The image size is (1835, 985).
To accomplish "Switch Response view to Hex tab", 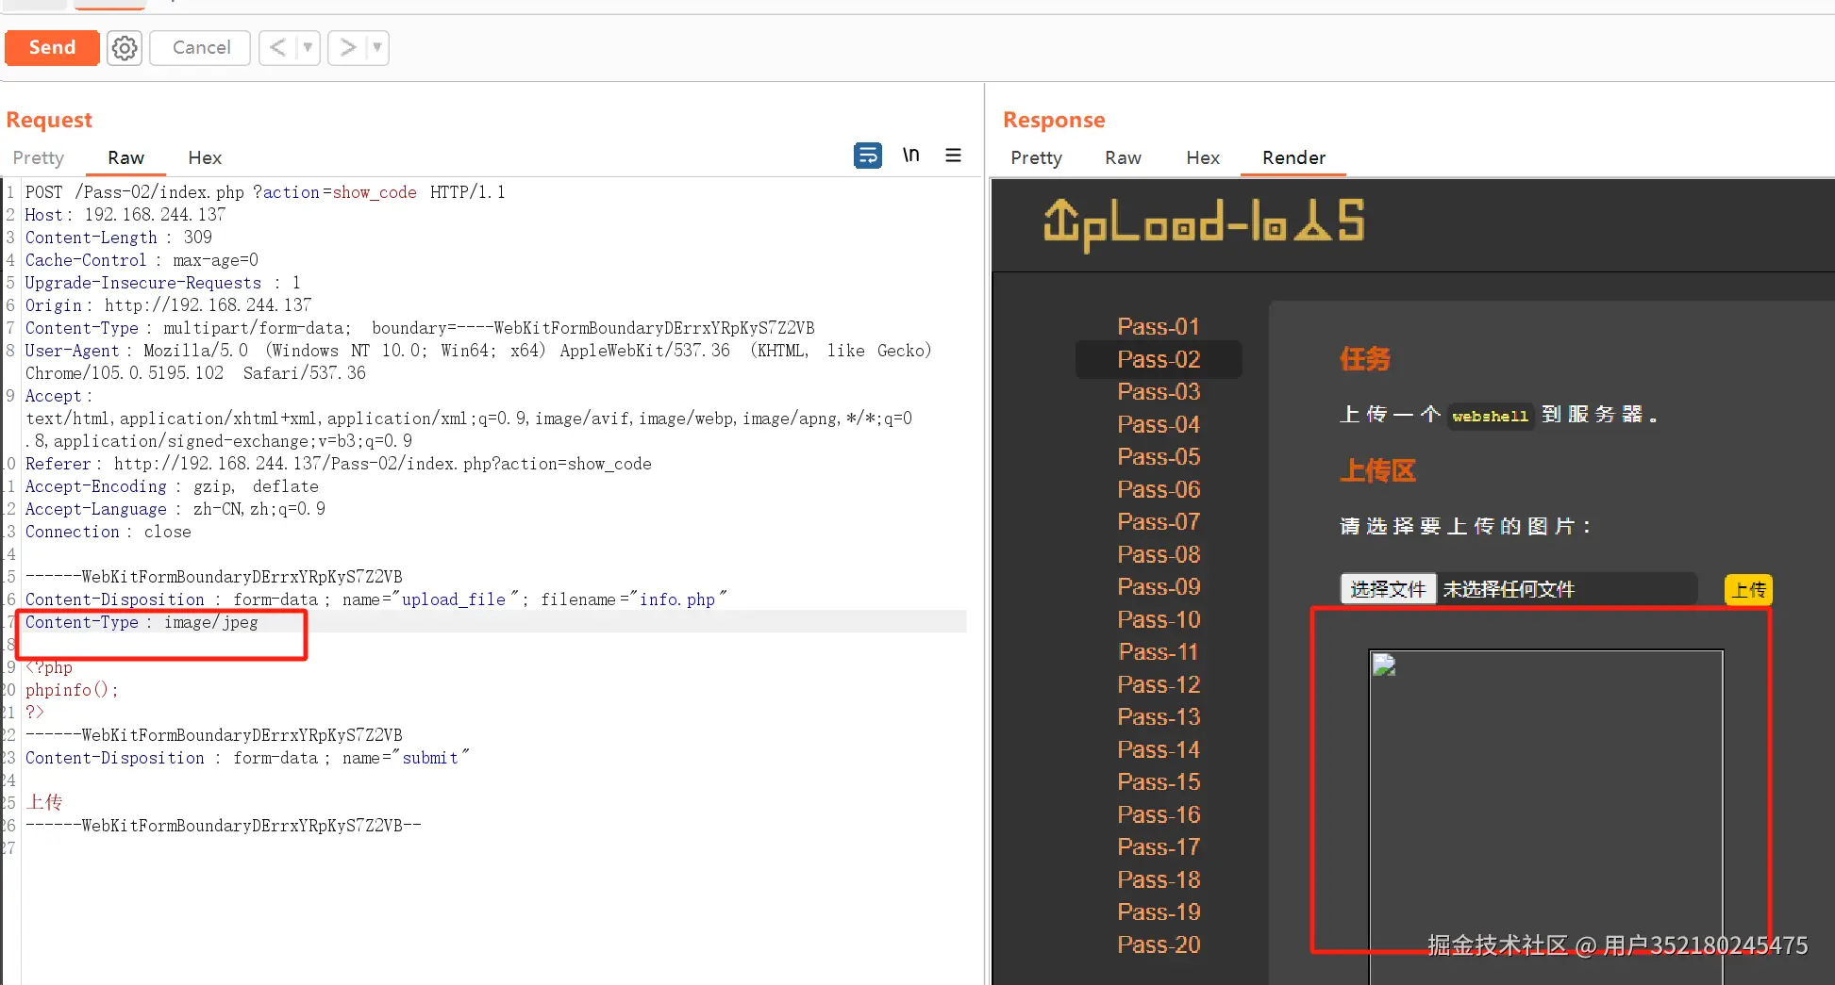I will point(1203,157).
